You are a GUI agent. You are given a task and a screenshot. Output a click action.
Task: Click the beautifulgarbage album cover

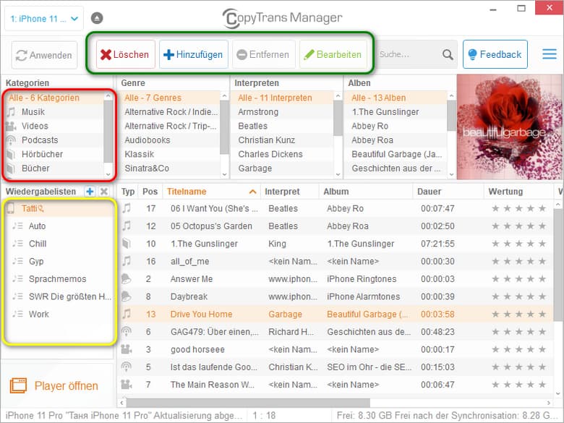click(x=509, y=127)
